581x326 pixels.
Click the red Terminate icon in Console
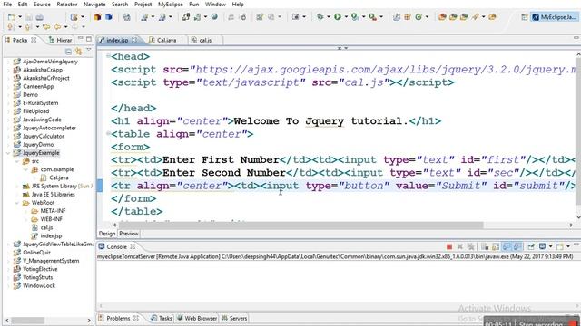pos(449,246)
